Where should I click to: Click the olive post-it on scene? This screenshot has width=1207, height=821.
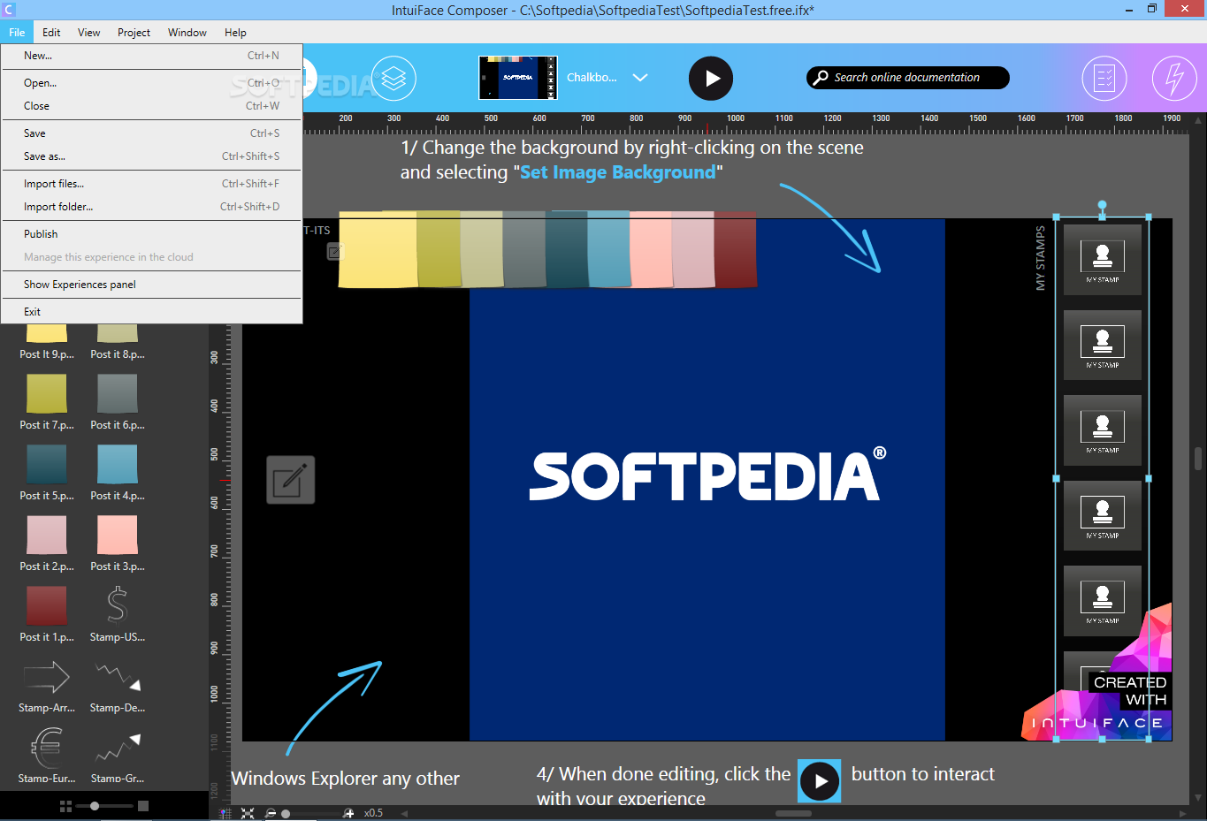pos(439,249)
